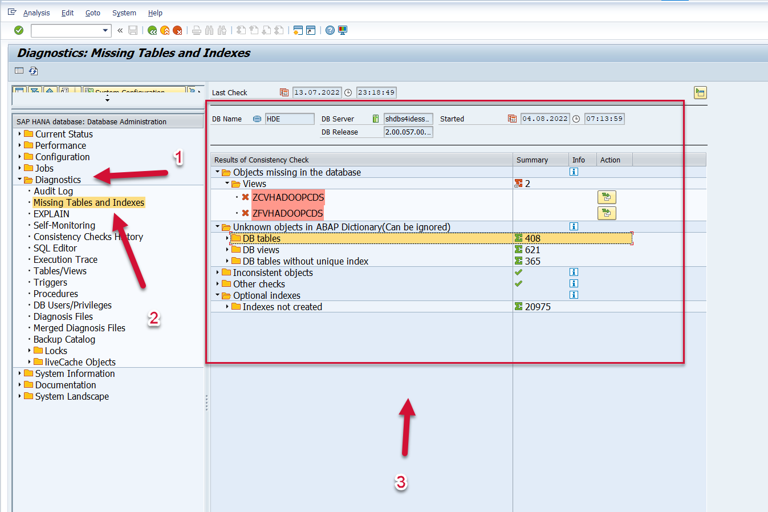The width and height of the screenshot is (768, 512).
Task: Open the Analysis menu
Action: tap(36, 13)
